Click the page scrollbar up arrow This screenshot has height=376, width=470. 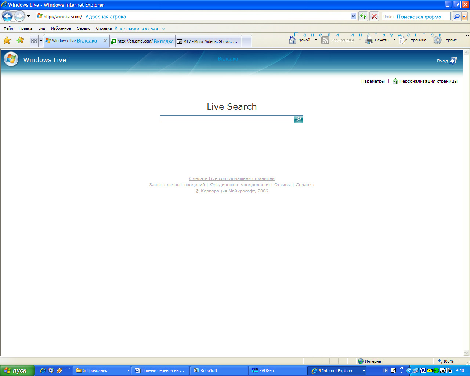[x=466, y=52]
